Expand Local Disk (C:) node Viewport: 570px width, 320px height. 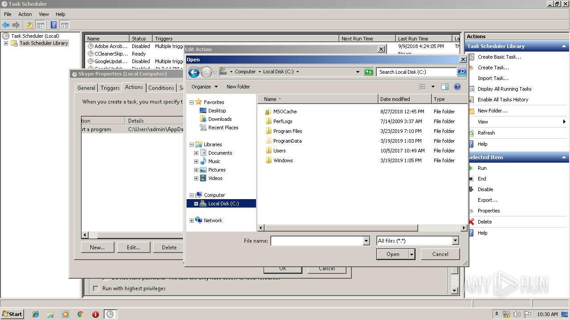tap(196, 204)
